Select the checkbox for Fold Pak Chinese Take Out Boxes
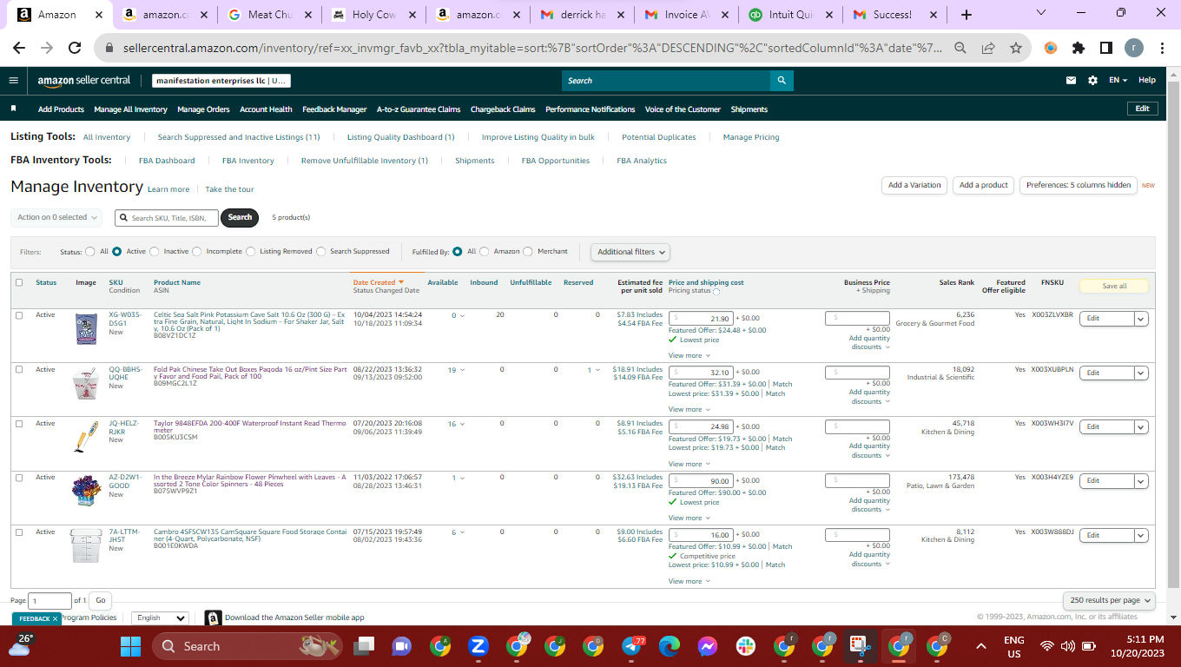 click(x=19, y=370)
